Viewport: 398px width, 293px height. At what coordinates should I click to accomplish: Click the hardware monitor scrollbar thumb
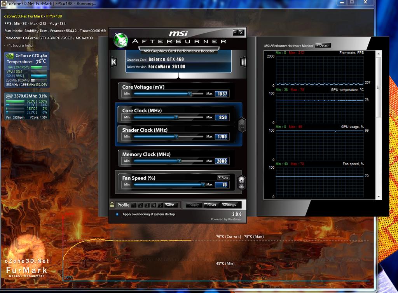pyautogui.click(x=379, y=87)
